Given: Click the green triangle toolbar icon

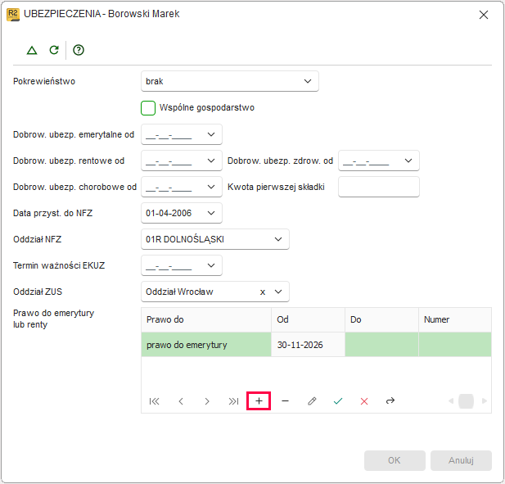Looking at the screenshot, I should [32, 50].
